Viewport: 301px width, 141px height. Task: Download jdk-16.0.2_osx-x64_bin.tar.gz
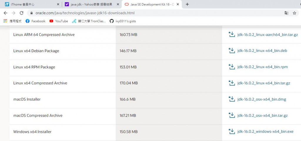pyautogui.click(x=262, y=115)
